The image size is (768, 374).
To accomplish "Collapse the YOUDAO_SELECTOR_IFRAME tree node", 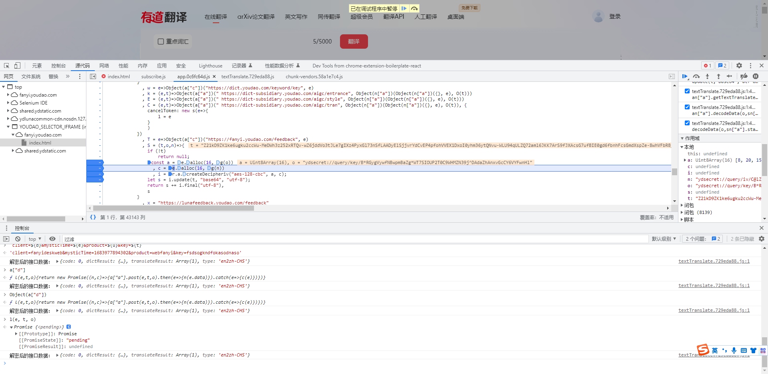I will tap(8, 127).
